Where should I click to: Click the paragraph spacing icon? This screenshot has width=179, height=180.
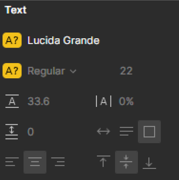pos(12,132)
